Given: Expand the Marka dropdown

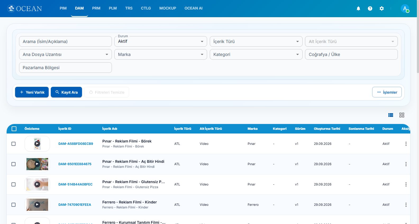Looking at the screenshot, I should click(x=161, y=55).
